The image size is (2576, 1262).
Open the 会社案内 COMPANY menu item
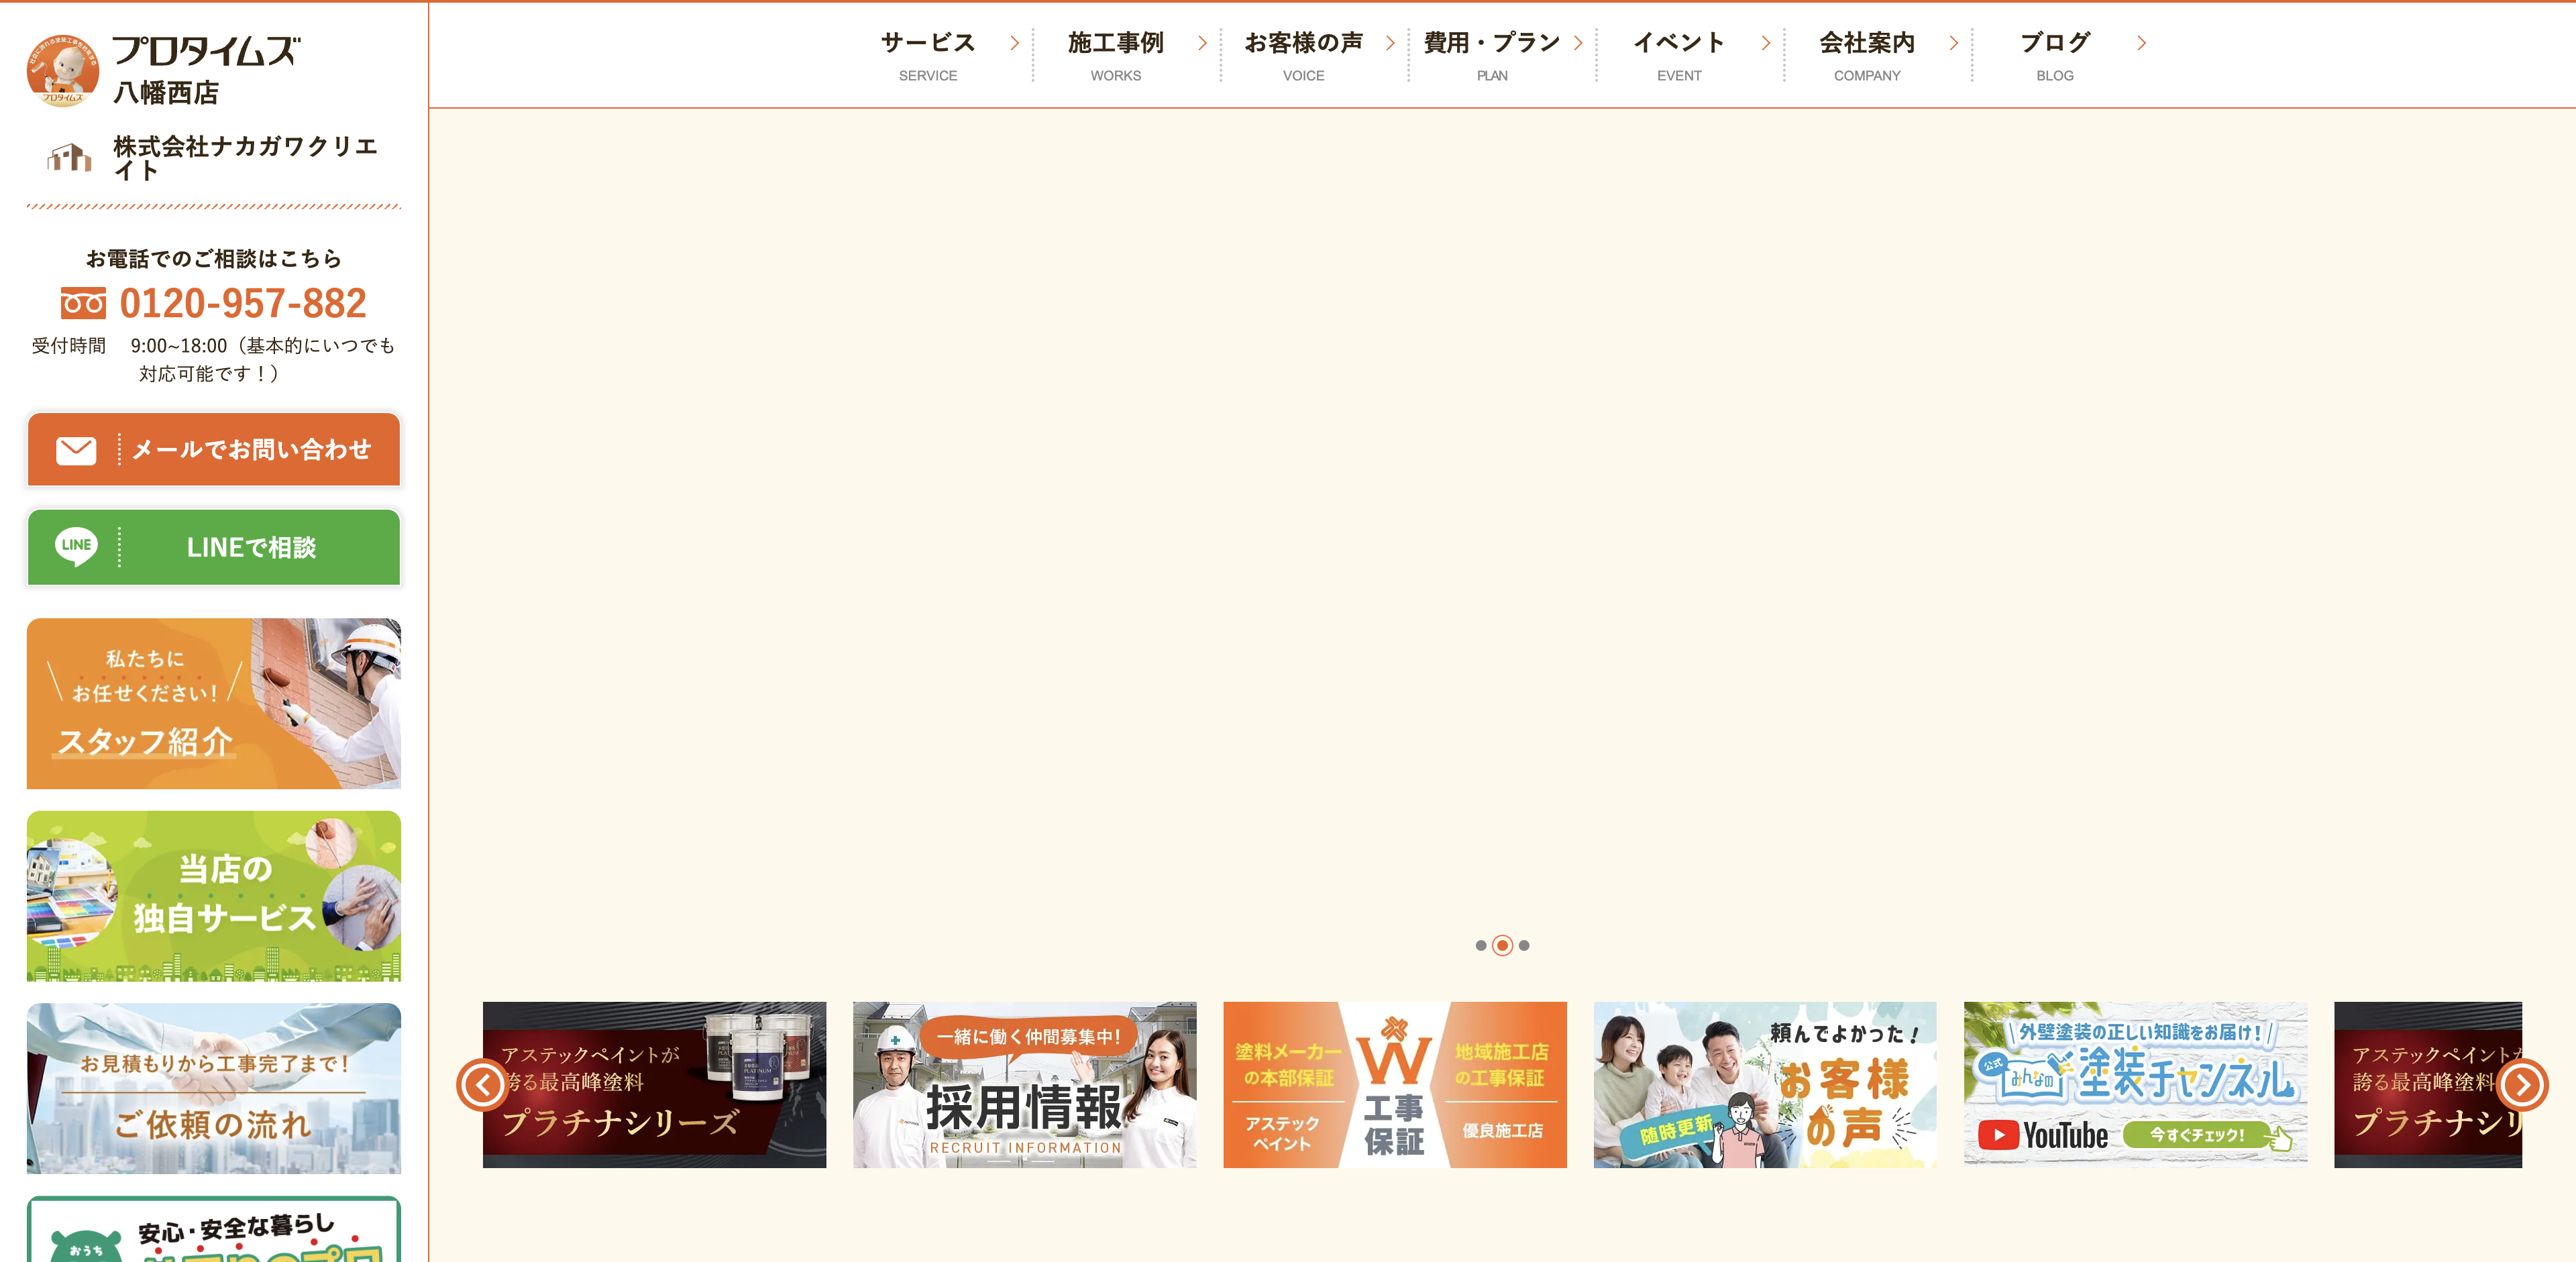click(x=1867, y=56)
